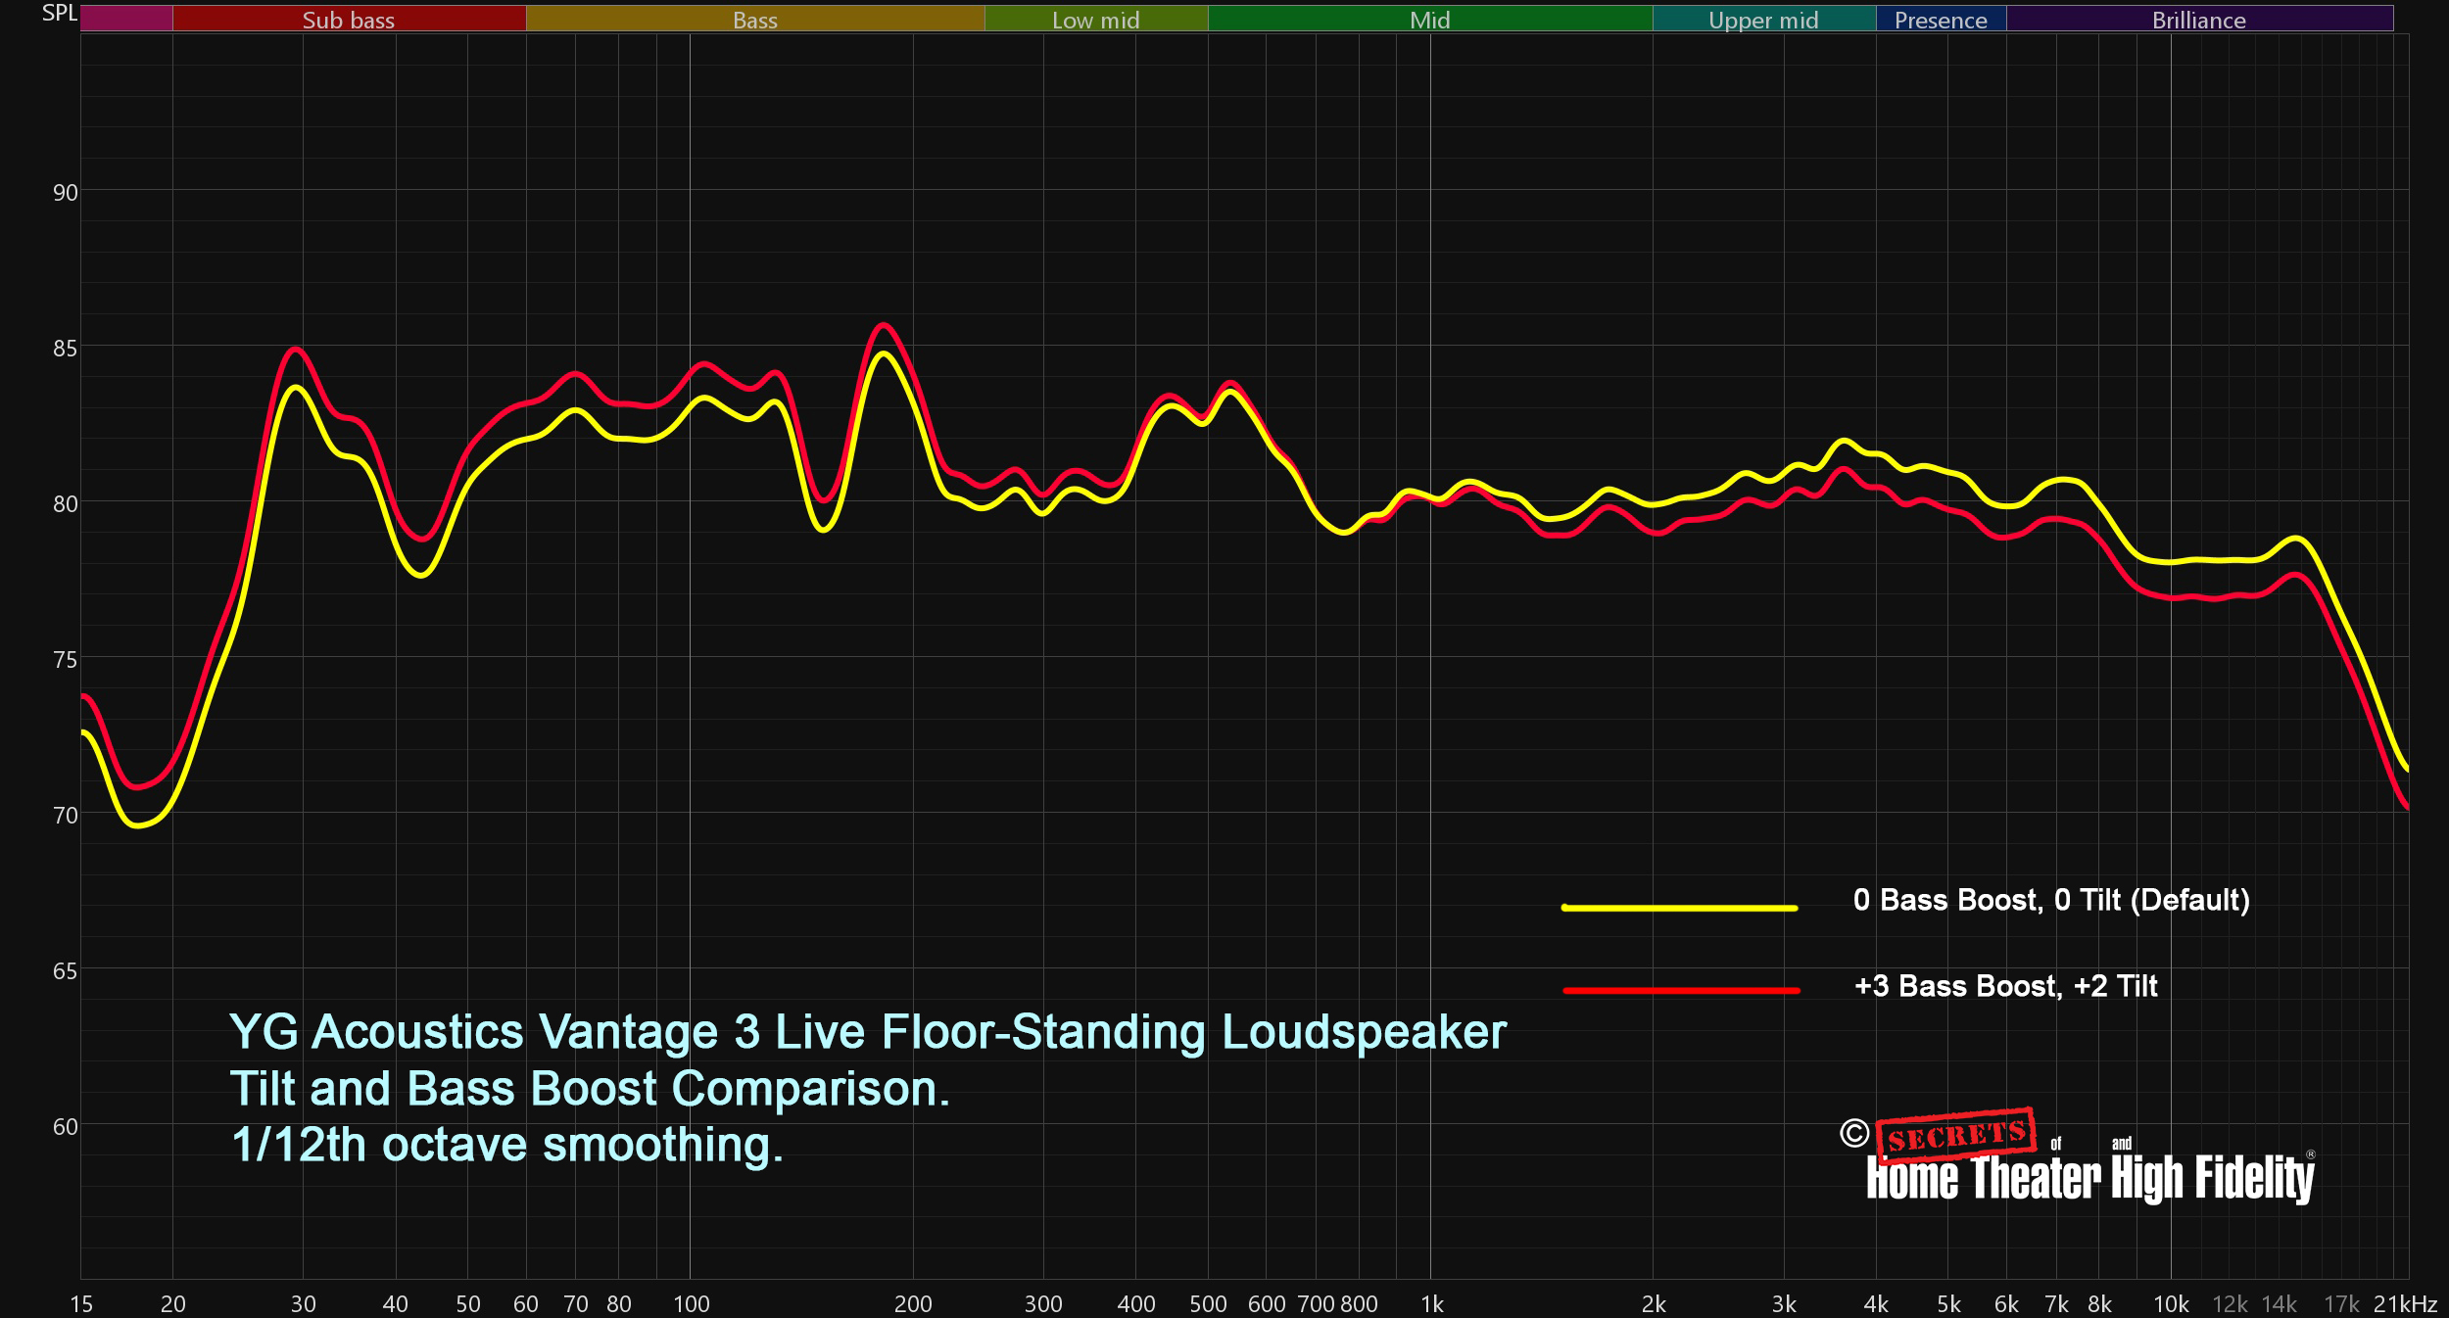Select the Bass band in top bar
2449x1318 pixels.
tap(754, 19)
